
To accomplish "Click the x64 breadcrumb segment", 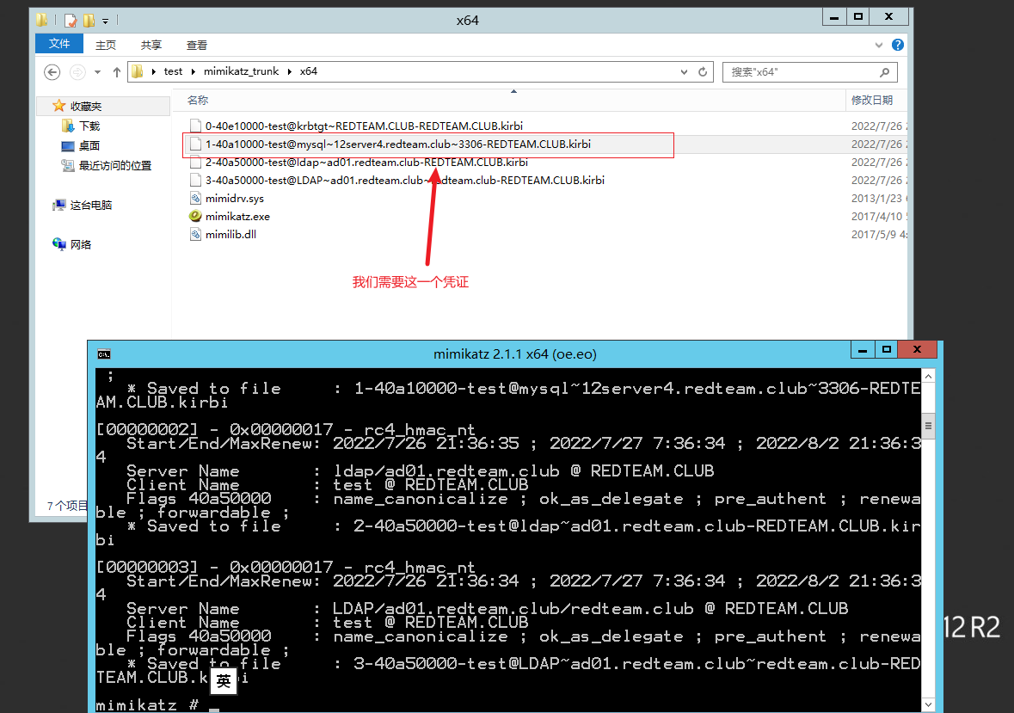I will pyautogui.click(x=309, y=71).
